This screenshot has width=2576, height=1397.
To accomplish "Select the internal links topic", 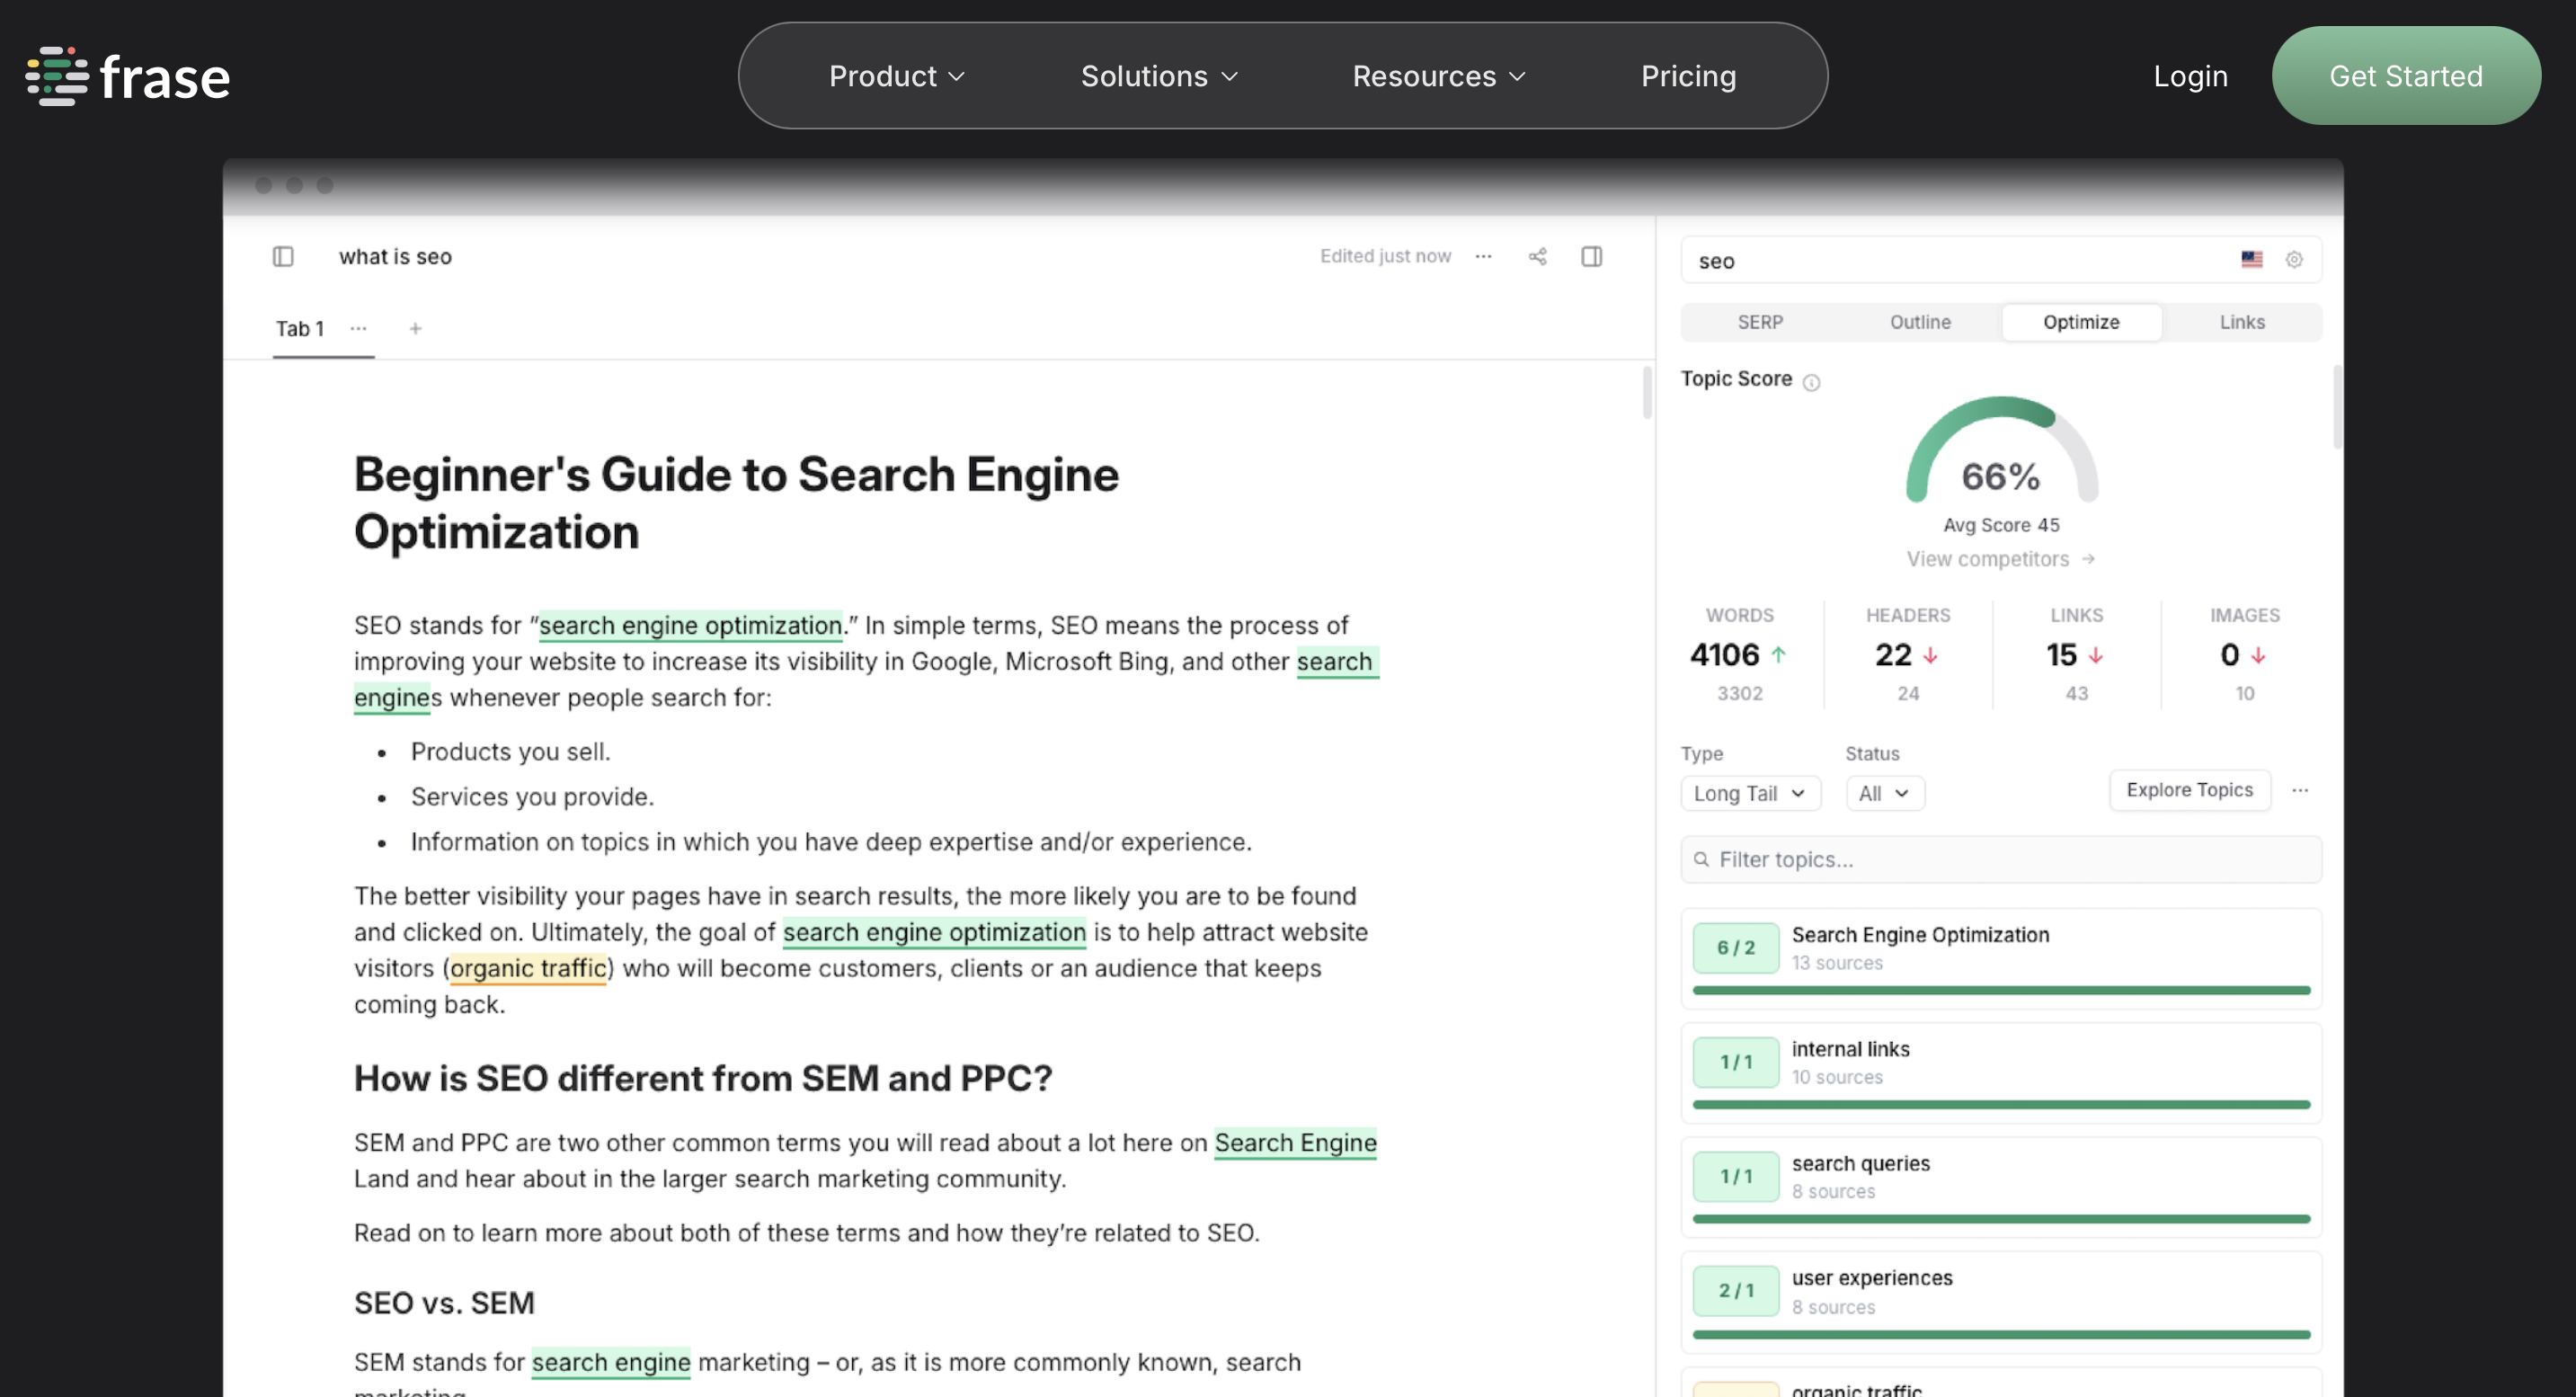I will [2001, 1073].
